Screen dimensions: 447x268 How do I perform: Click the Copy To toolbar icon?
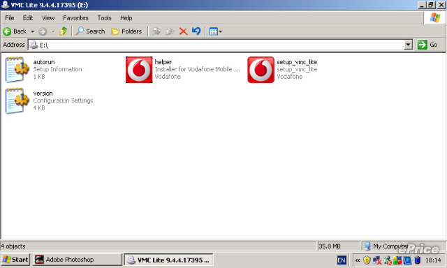click(x=170, y=31)
